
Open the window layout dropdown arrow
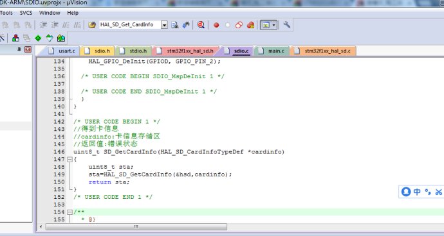274,25
